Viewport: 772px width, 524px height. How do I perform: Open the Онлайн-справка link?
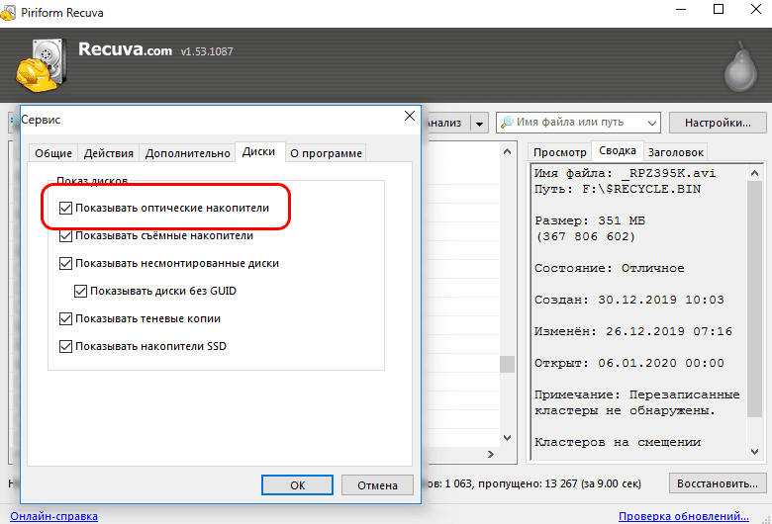click(x=53, y=516)
